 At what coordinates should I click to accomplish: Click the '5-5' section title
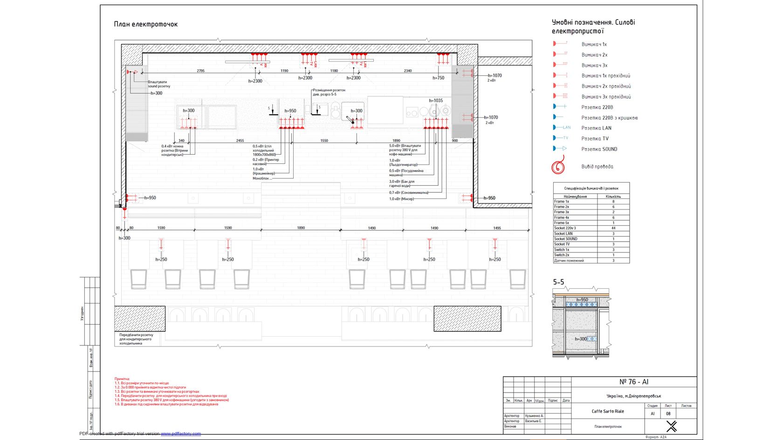click(x=558, y=282)
